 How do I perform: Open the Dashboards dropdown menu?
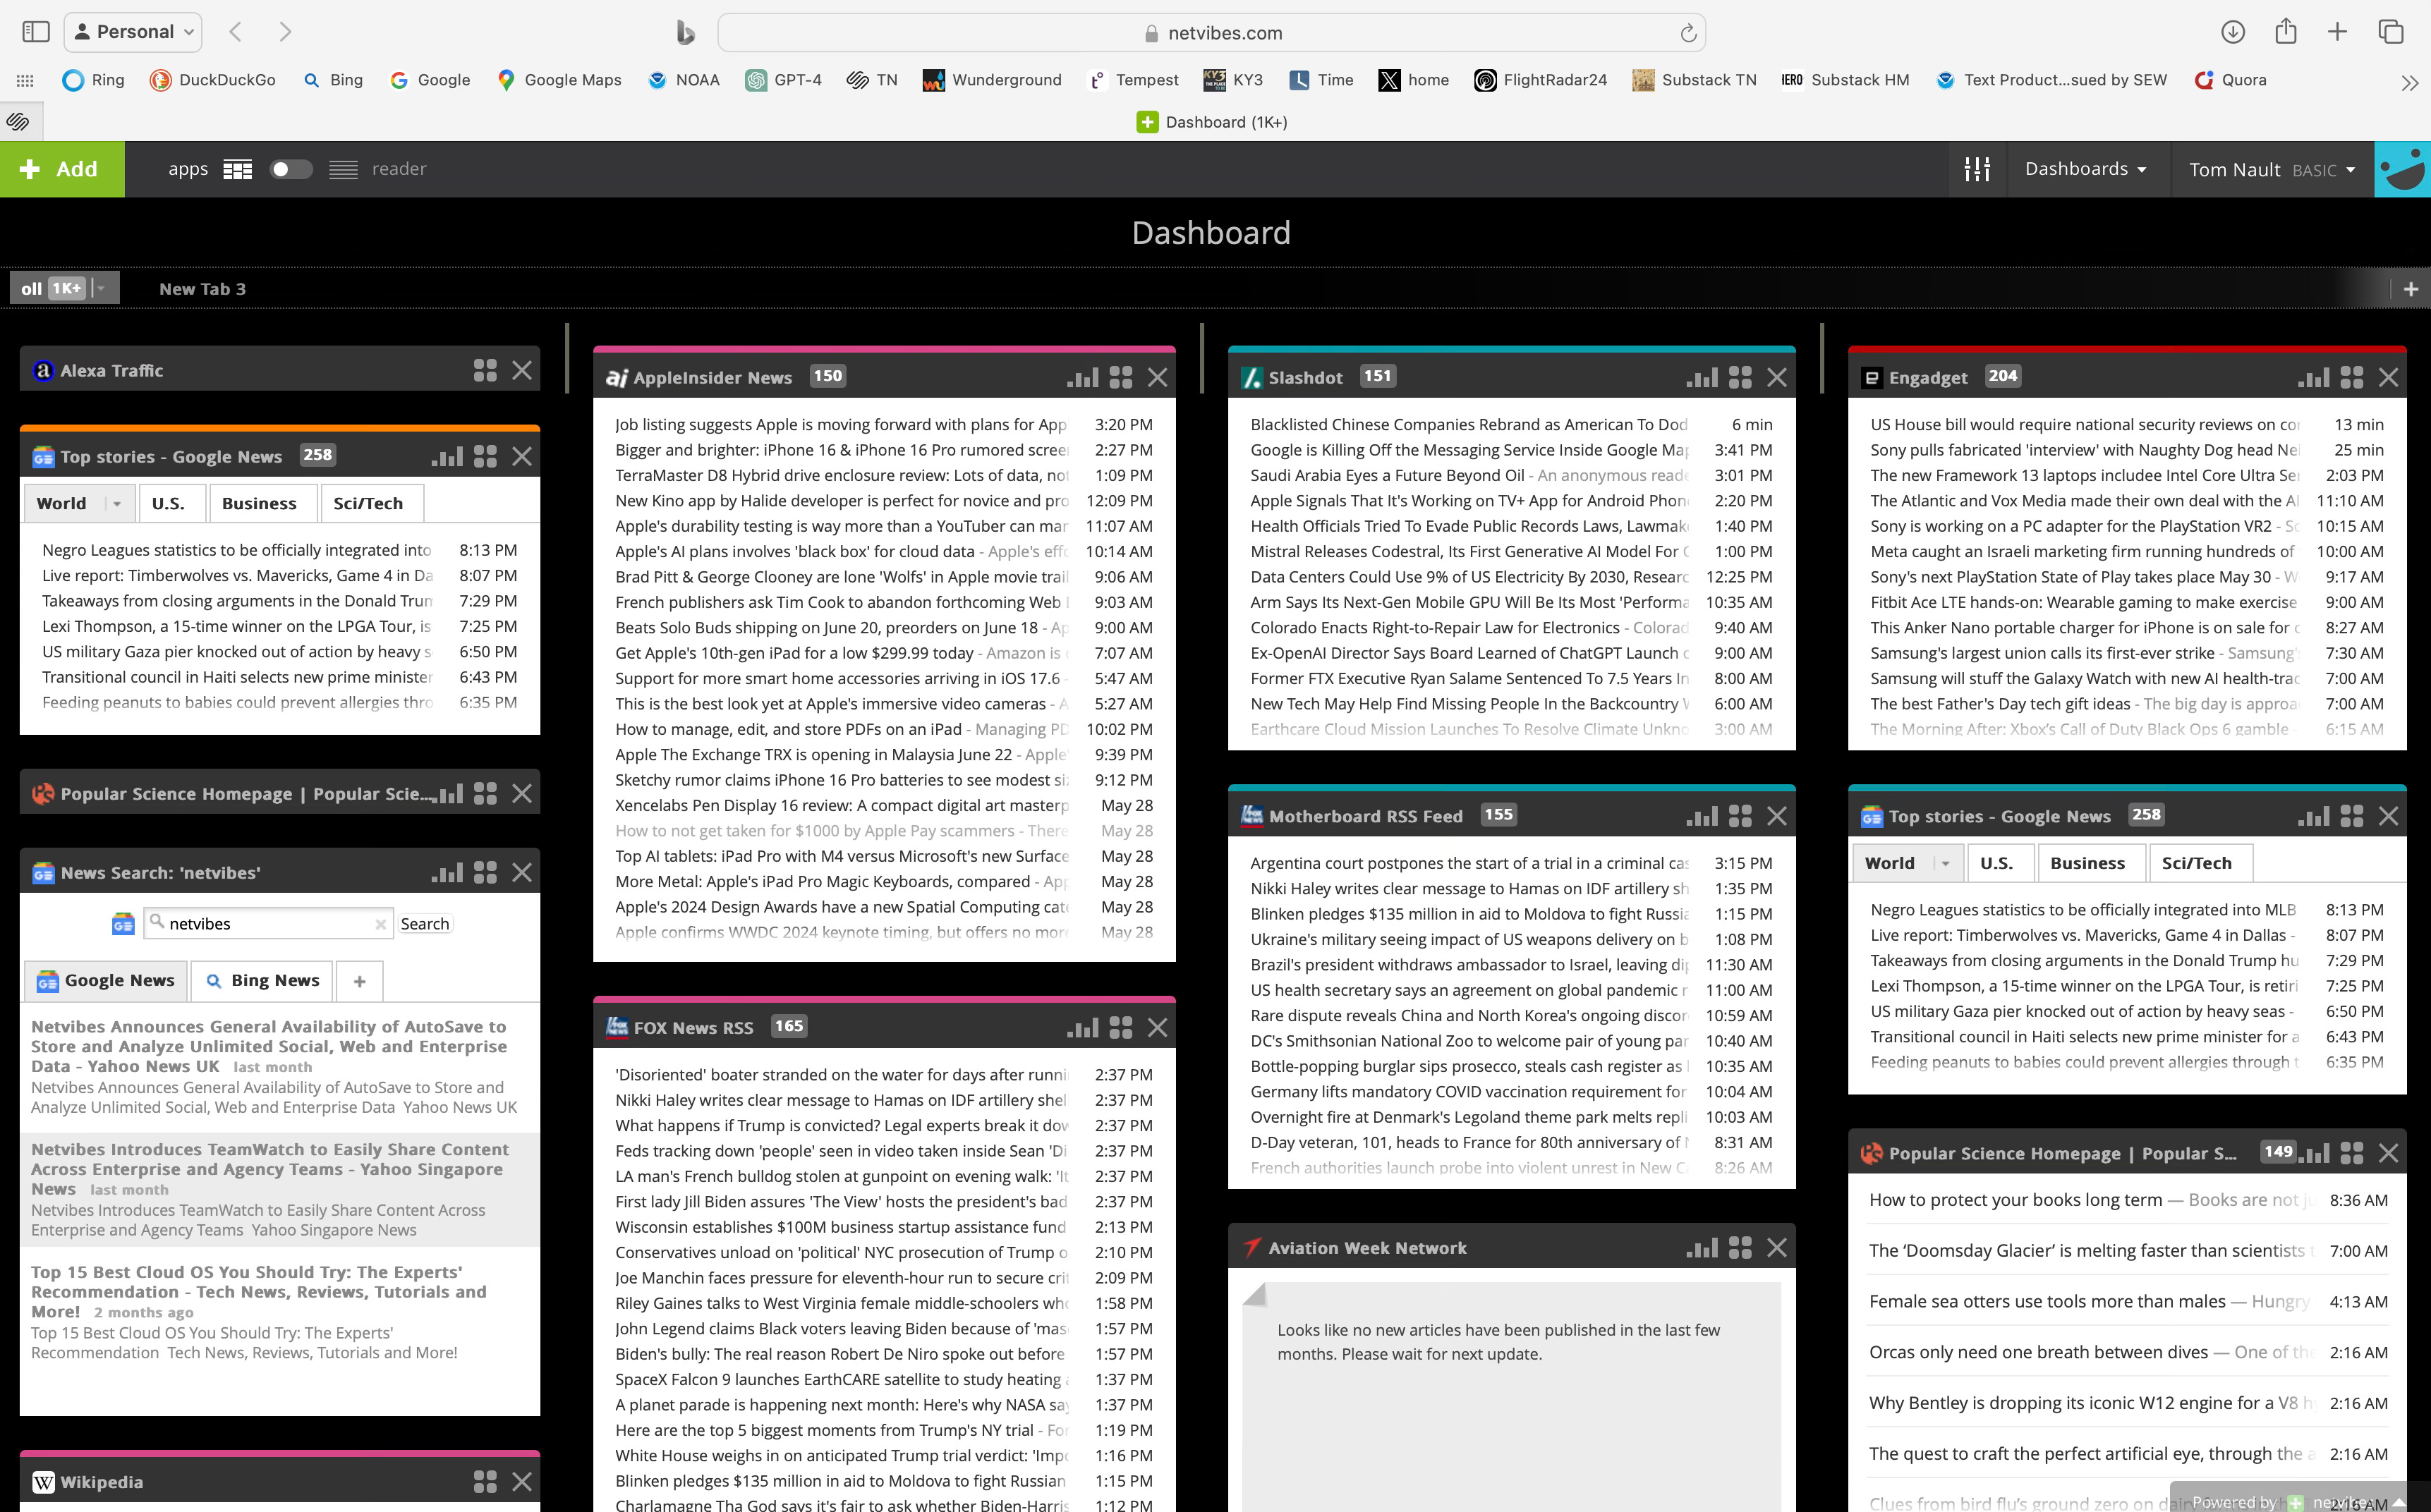tap(2086, 169)
